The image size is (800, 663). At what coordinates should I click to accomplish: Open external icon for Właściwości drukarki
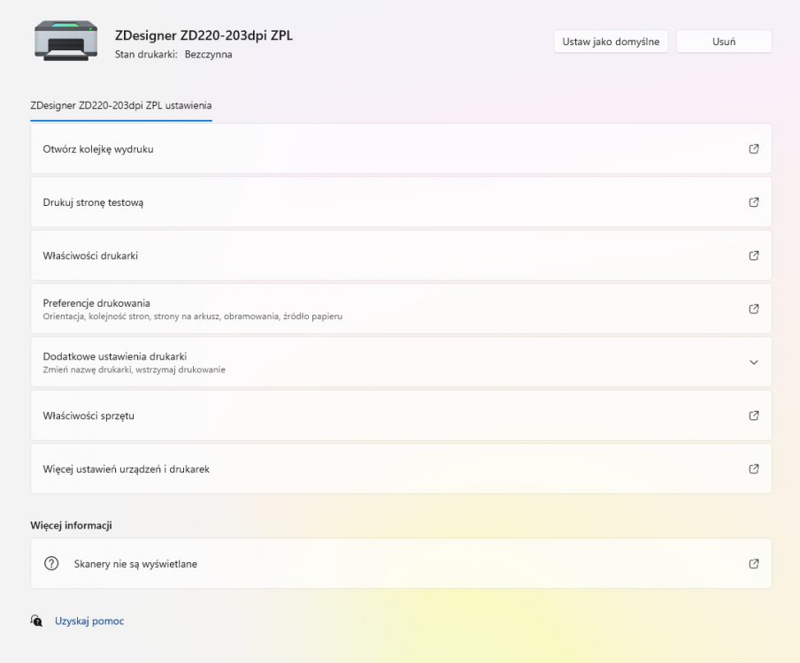coord(754,255)
